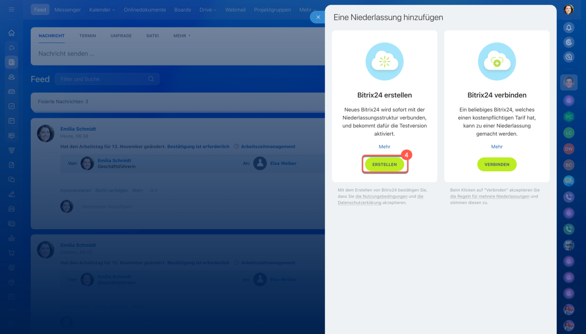The width and height of the screenshot is (586, 334).
Task: Open the shopping cart icon in sidebar
Action: 11,253
